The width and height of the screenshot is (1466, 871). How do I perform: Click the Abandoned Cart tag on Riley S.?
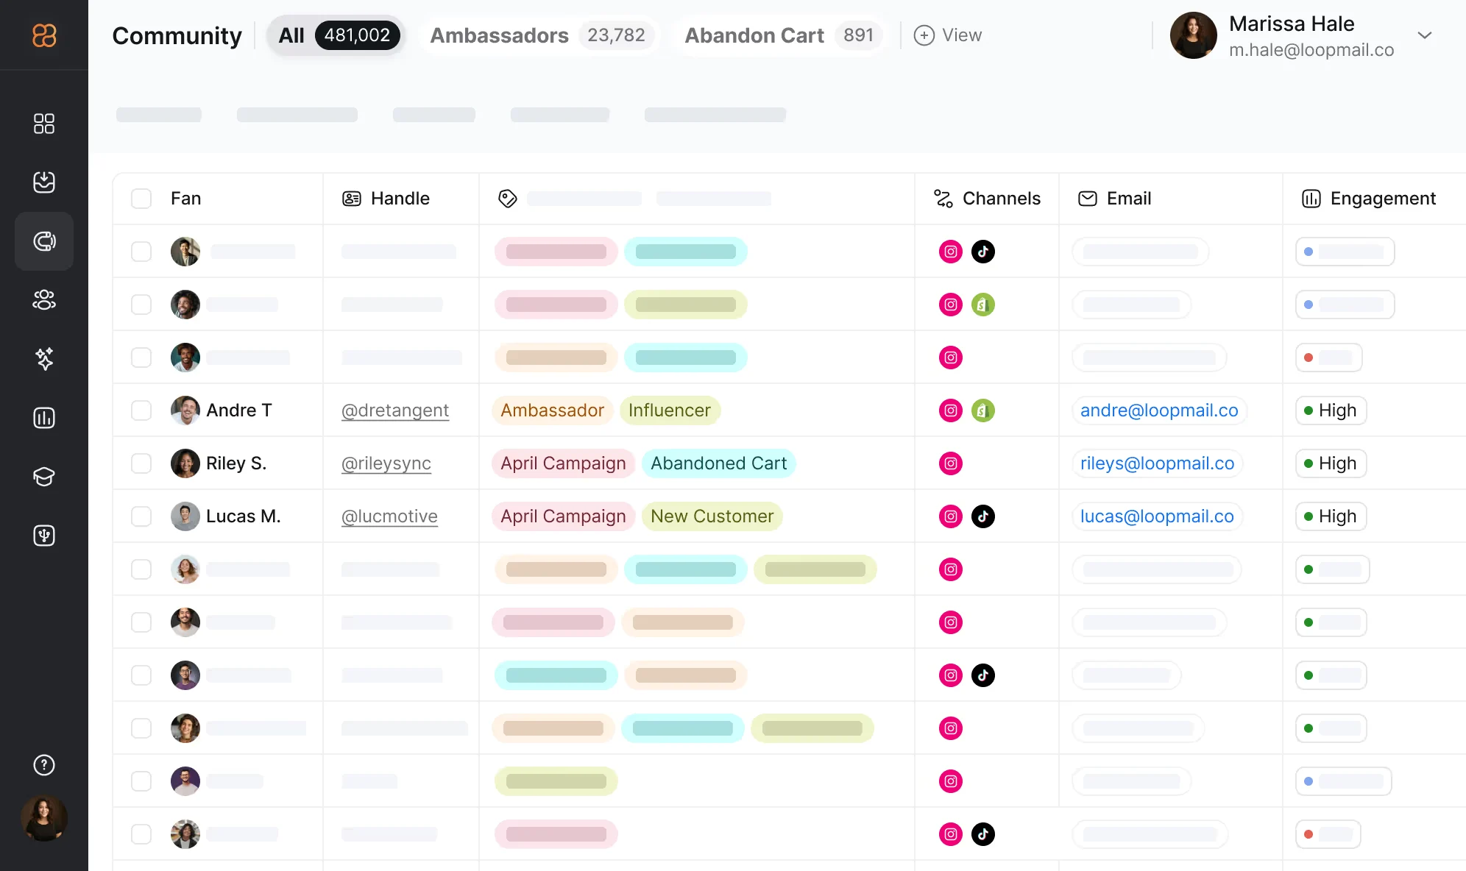[x=719, y=463]
